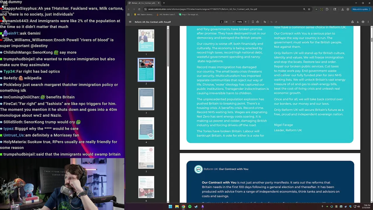373x210 pixels.
Task: Select the Reform_UK_Our_Contract browser tab
Action: click(144, 3)
